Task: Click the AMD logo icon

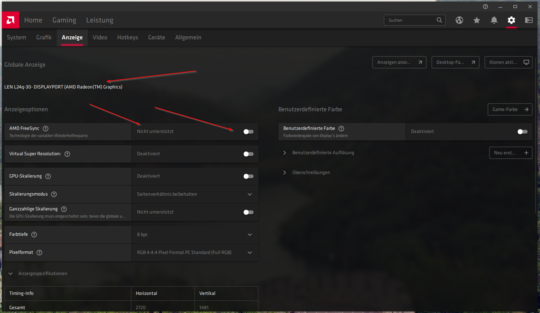Action: pyautogui.click(x=11, y=20)
